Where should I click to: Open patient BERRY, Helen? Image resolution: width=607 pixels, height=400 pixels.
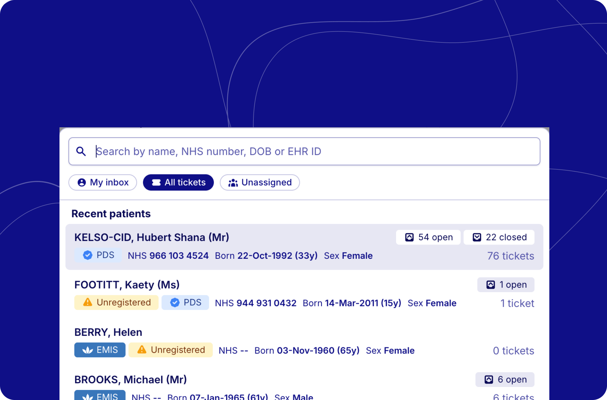coord(304,342)
